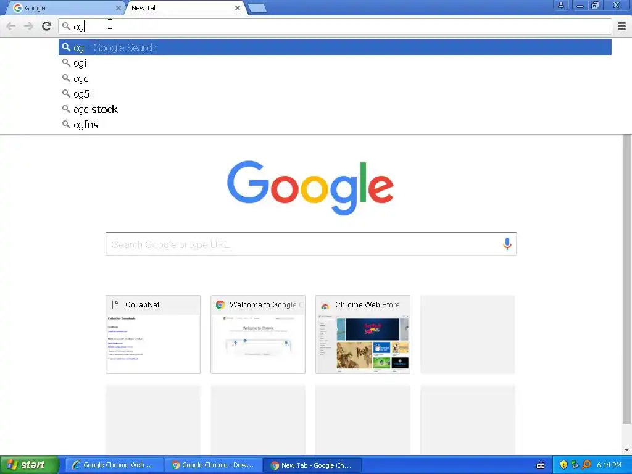This screenshot has height=474, width=632.
Task: Close the Google tab
Action: tap(118, 8)
